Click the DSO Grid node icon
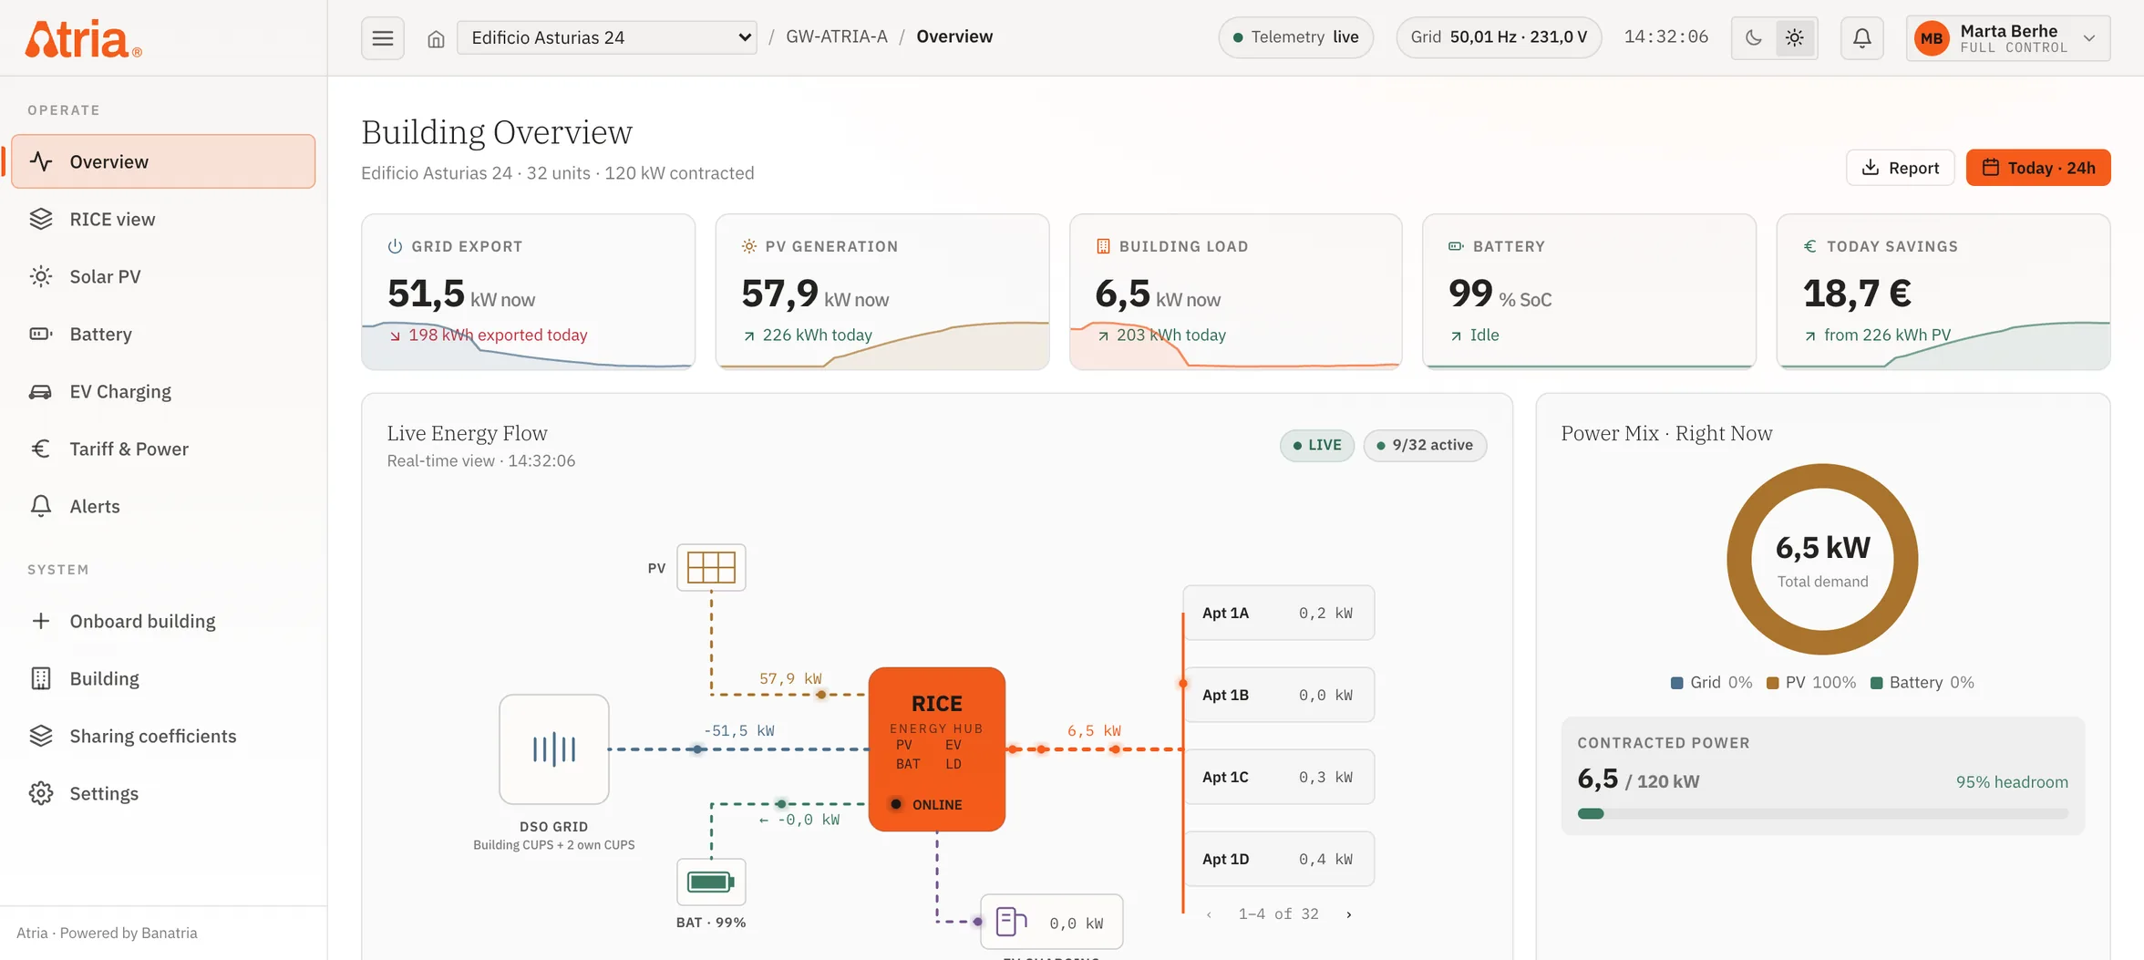The height and width of the screenshot is (960, 2144). [554, 749]
